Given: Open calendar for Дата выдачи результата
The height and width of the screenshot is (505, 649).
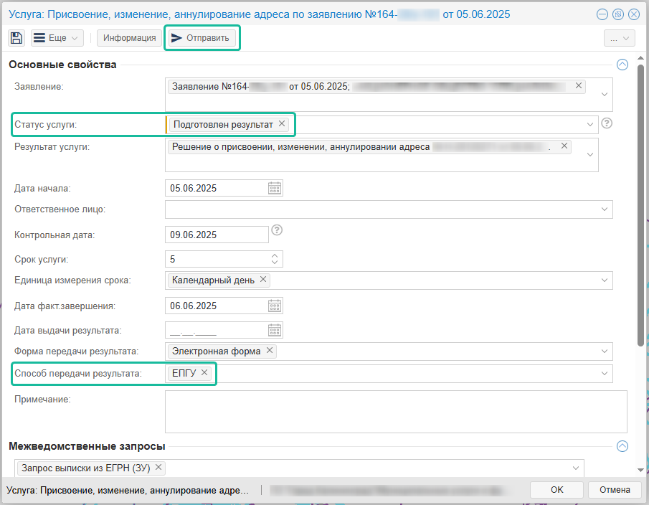Looking at the screenshot, I should tap(275, 330).
